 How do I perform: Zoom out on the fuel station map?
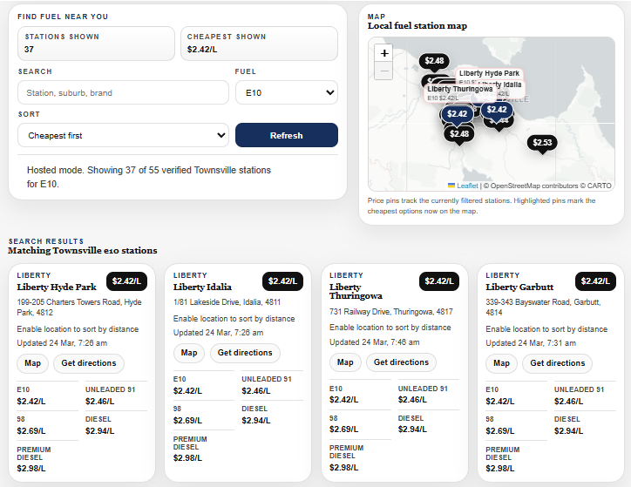(x=384, y=71)
